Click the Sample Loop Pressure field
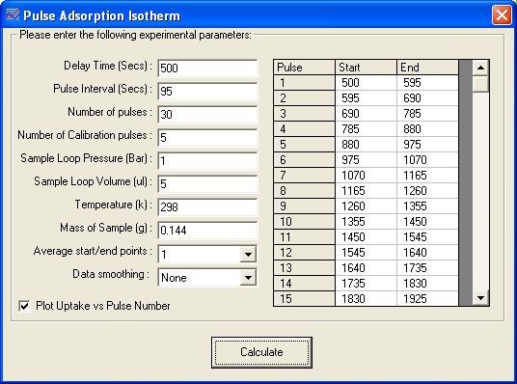This screenshot has height=384, width=517. coord(207,161)
